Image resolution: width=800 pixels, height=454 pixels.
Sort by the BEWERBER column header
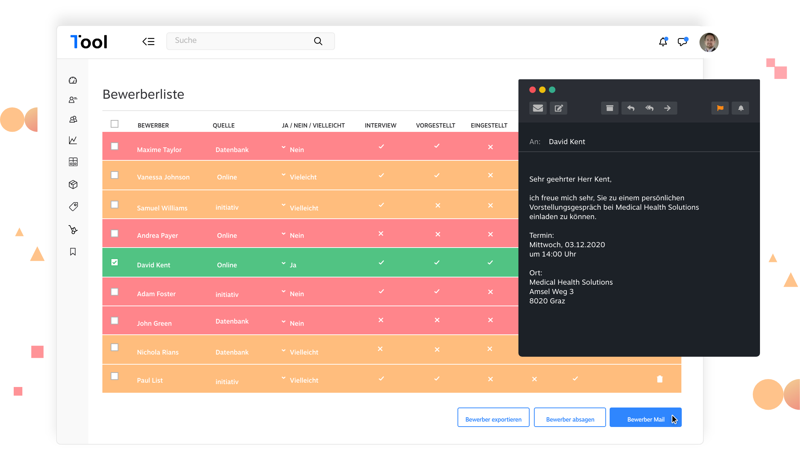[153, 125]
